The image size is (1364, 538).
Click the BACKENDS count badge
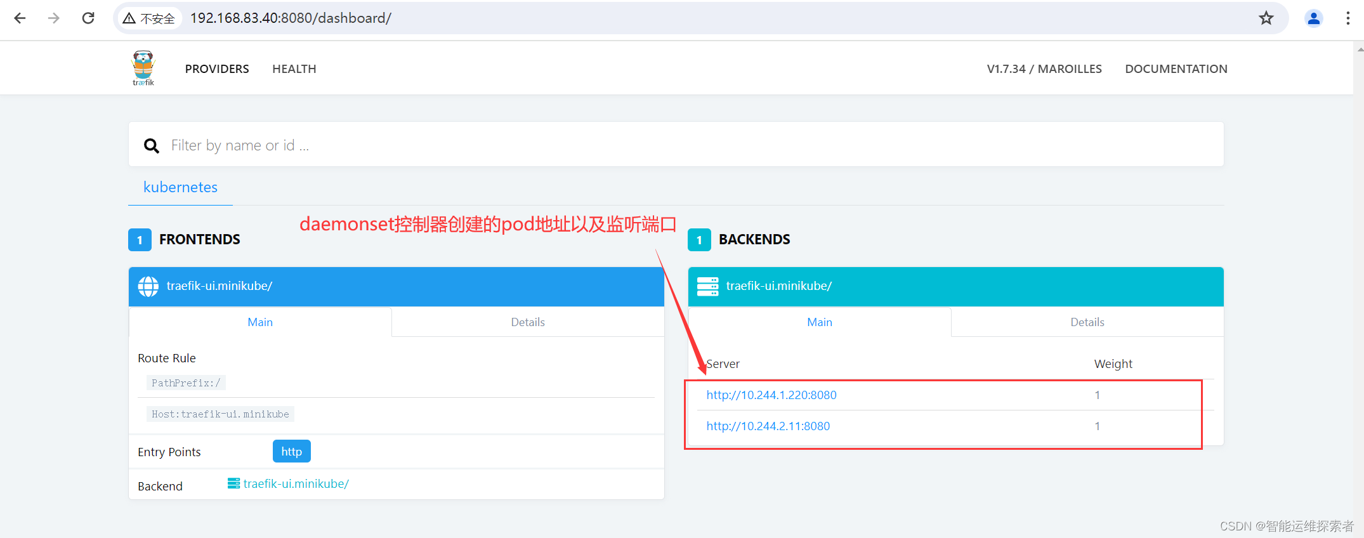pyautogui.click(x=699, y=240)
